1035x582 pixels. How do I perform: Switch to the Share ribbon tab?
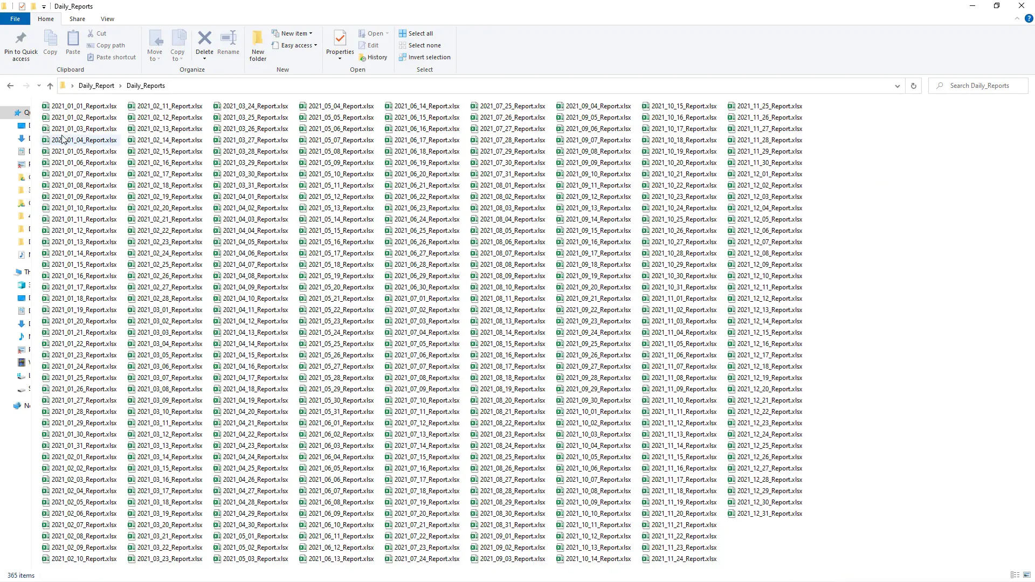(x=77, y=19)
